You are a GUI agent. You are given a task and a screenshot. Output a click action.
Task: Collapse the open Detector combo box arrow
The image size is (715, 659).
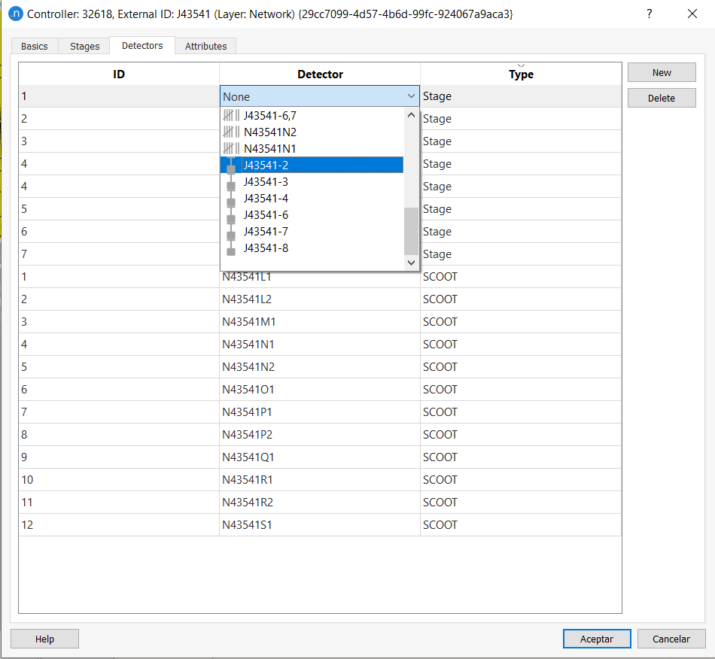[x=411, y=96]
